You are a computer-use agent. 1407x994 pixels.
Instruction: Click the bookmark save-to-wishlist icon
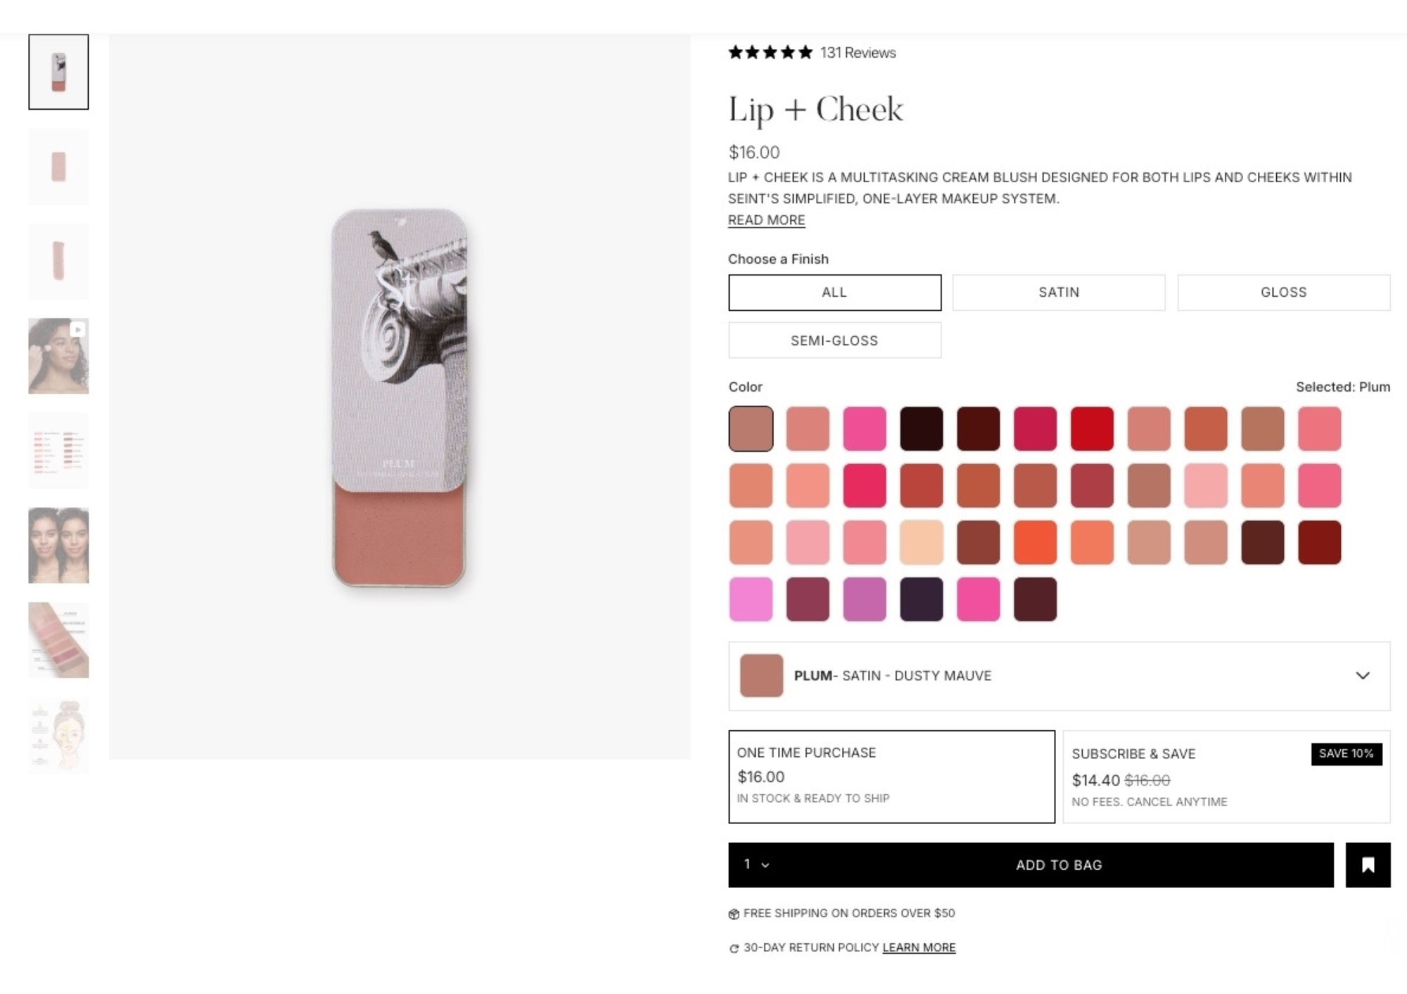pyautogui.click(x=1368, y=865)
